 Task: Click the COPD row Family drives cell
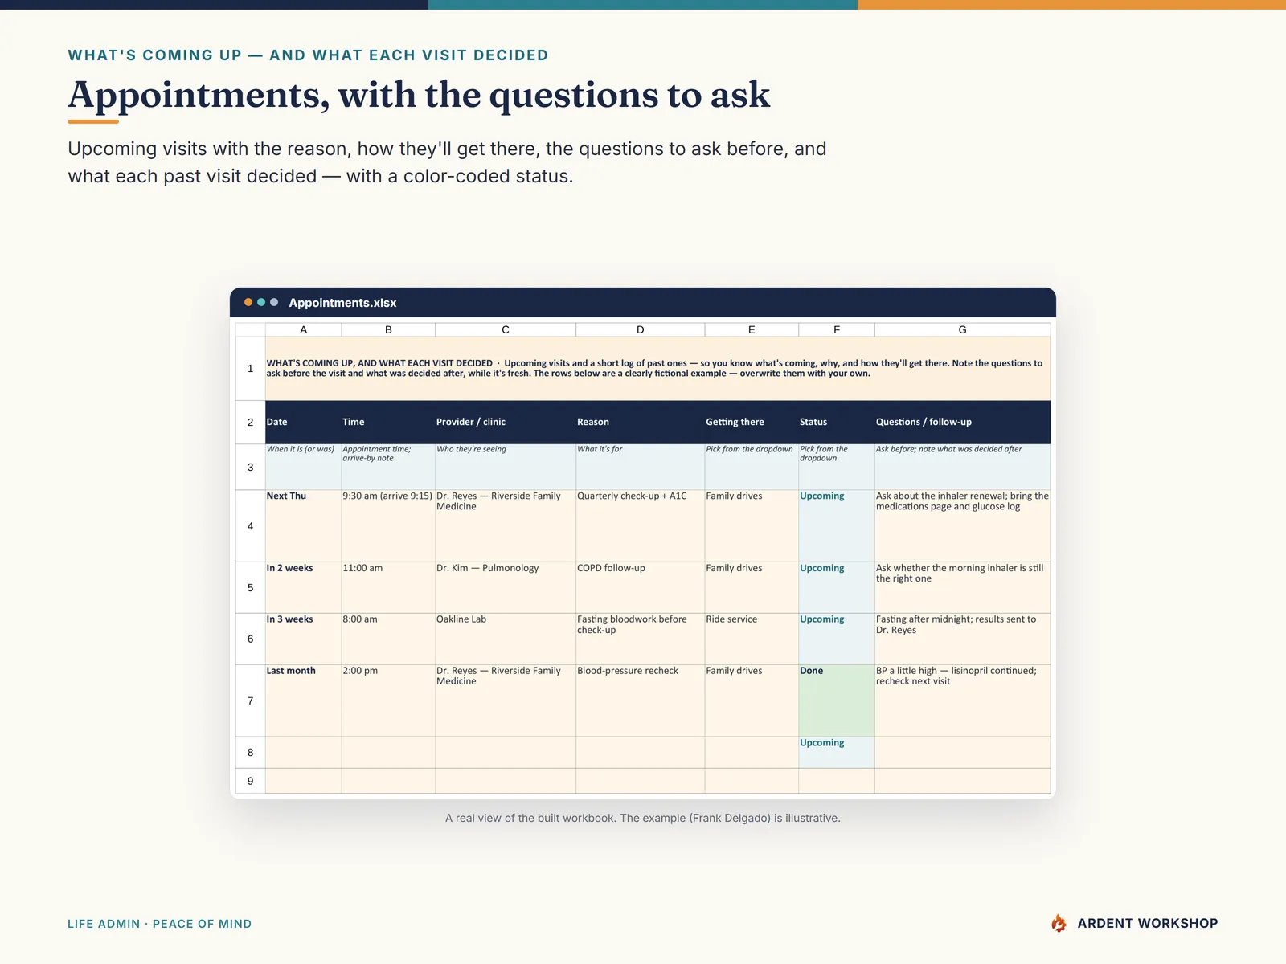(x=752, y=587)
